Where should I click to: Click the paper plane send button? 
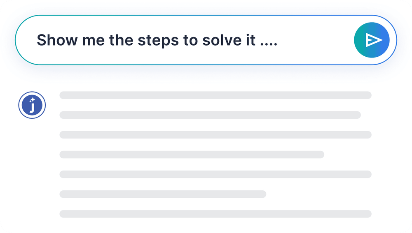372,40
